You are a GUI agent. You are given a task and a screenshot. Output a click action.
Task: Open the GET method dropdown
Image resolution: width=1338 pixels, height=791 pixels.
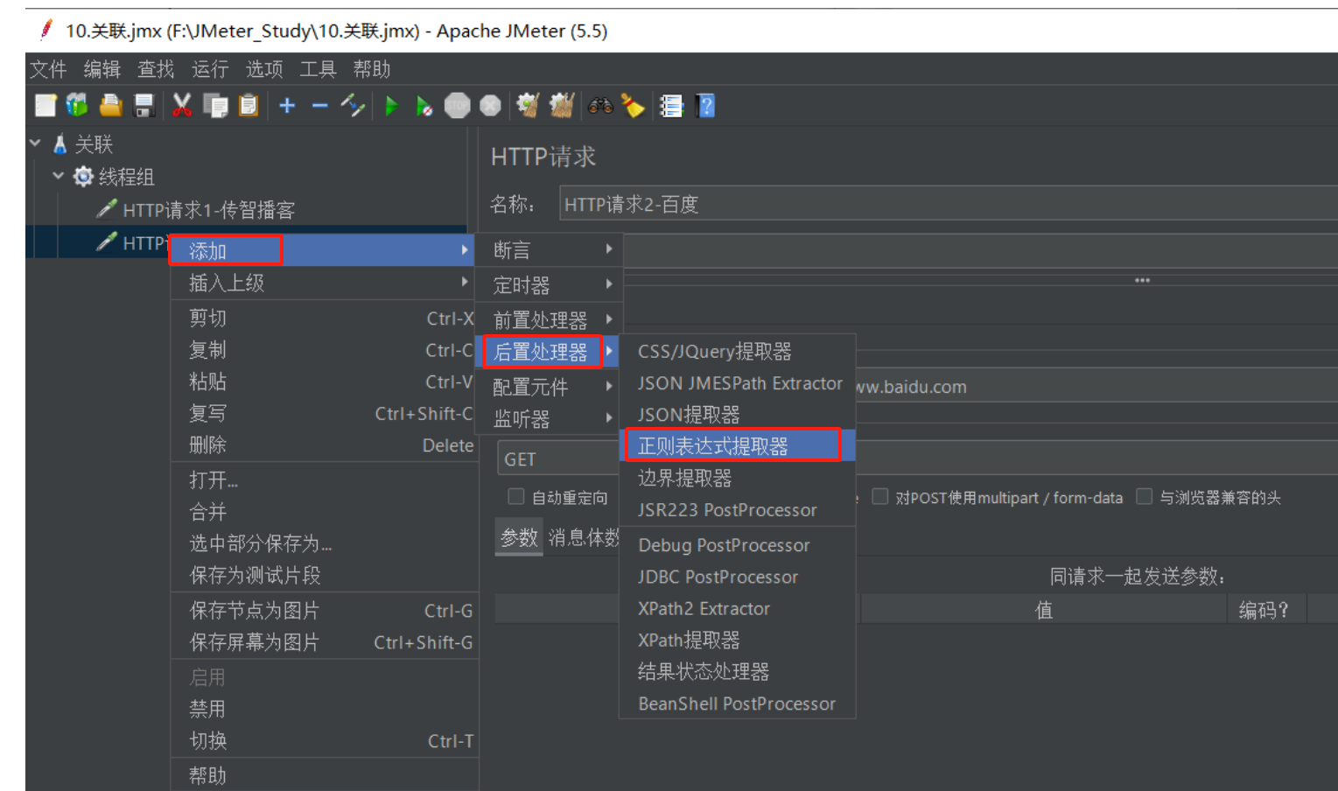[x=558, y=458]
